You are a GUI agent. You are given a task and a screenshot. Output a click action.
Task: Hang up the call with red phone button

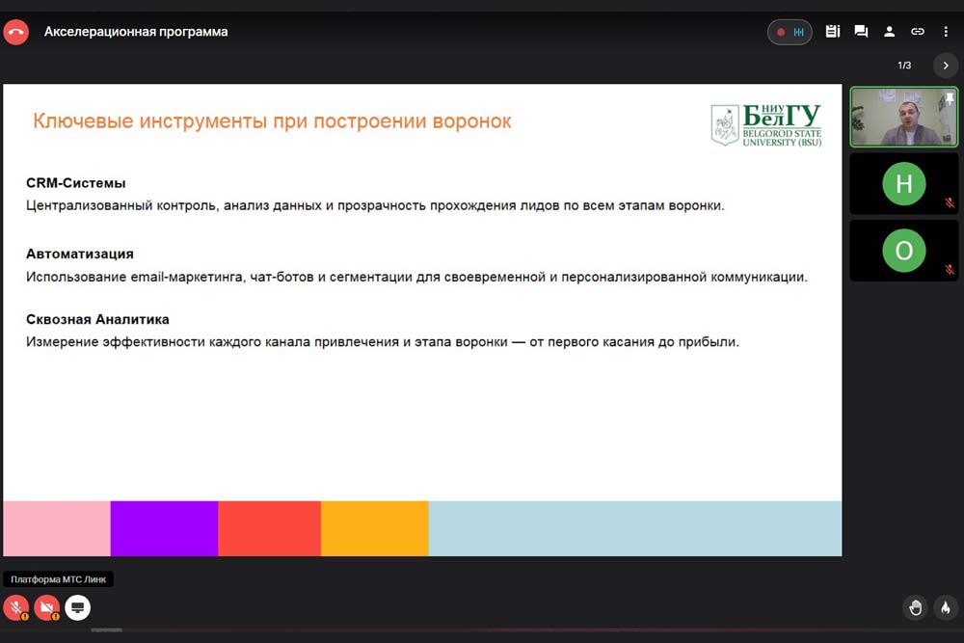click(x=16, y=32)
